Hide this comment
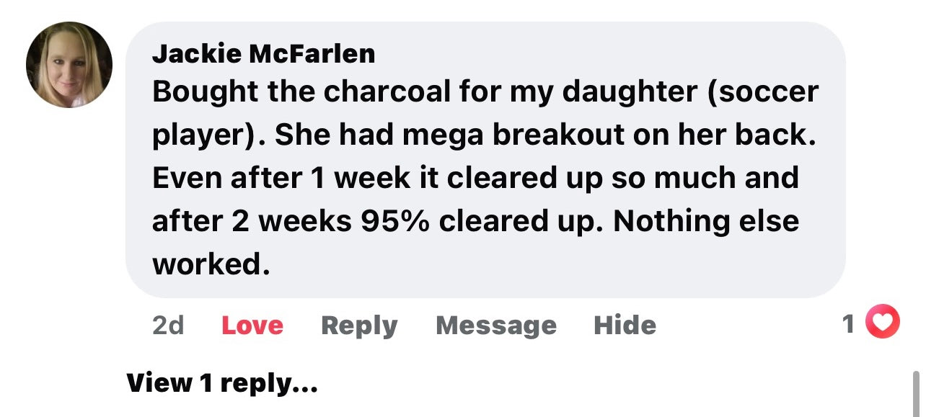This screenshot has width=926, height=417. [x=625, y=326]
